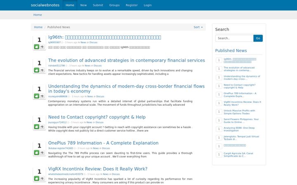This screenshot has width=297, height=185.
Task: Click News category under 'The evolution' post
Action: tap(87, 66)
